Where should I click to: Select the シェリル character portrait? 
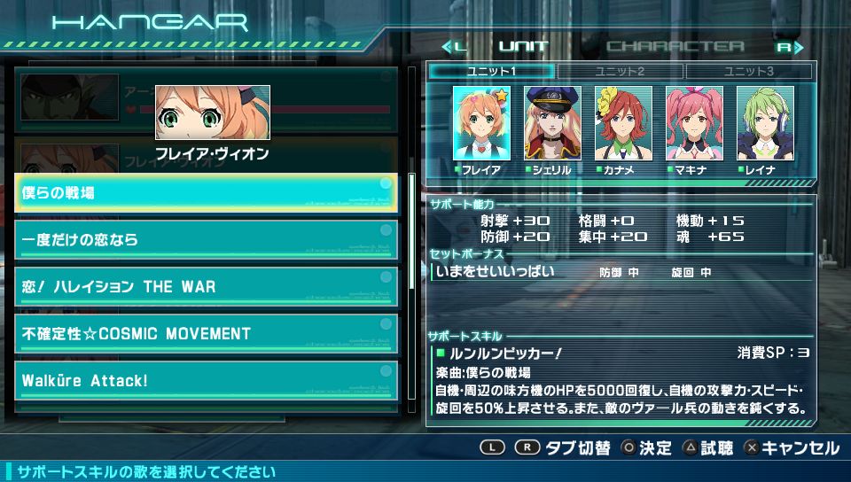pos(552,123)
